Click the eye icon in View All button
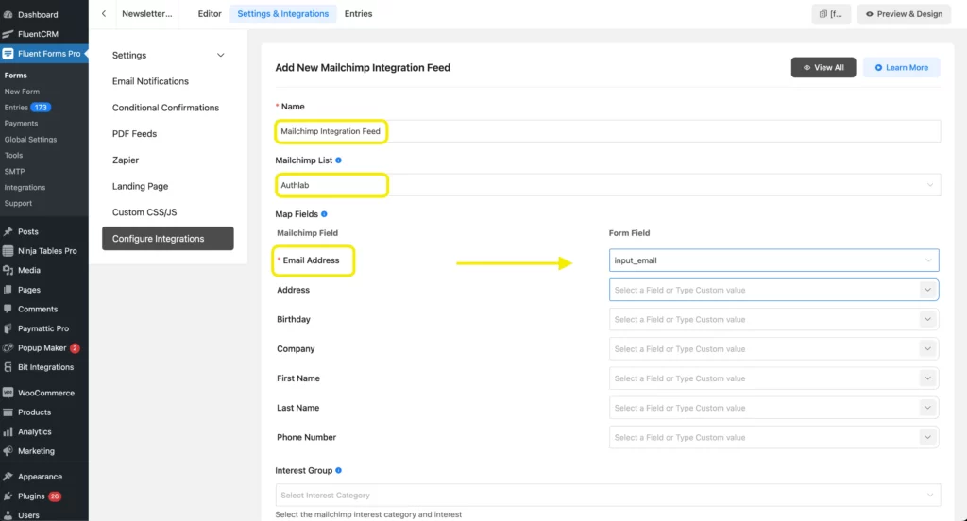 [x=806, y=68]
